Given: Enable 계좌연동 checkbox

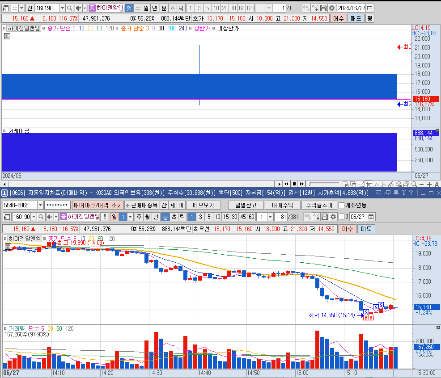Looking at the screenshot, I should pyautogui.click(x=341, y=206).
